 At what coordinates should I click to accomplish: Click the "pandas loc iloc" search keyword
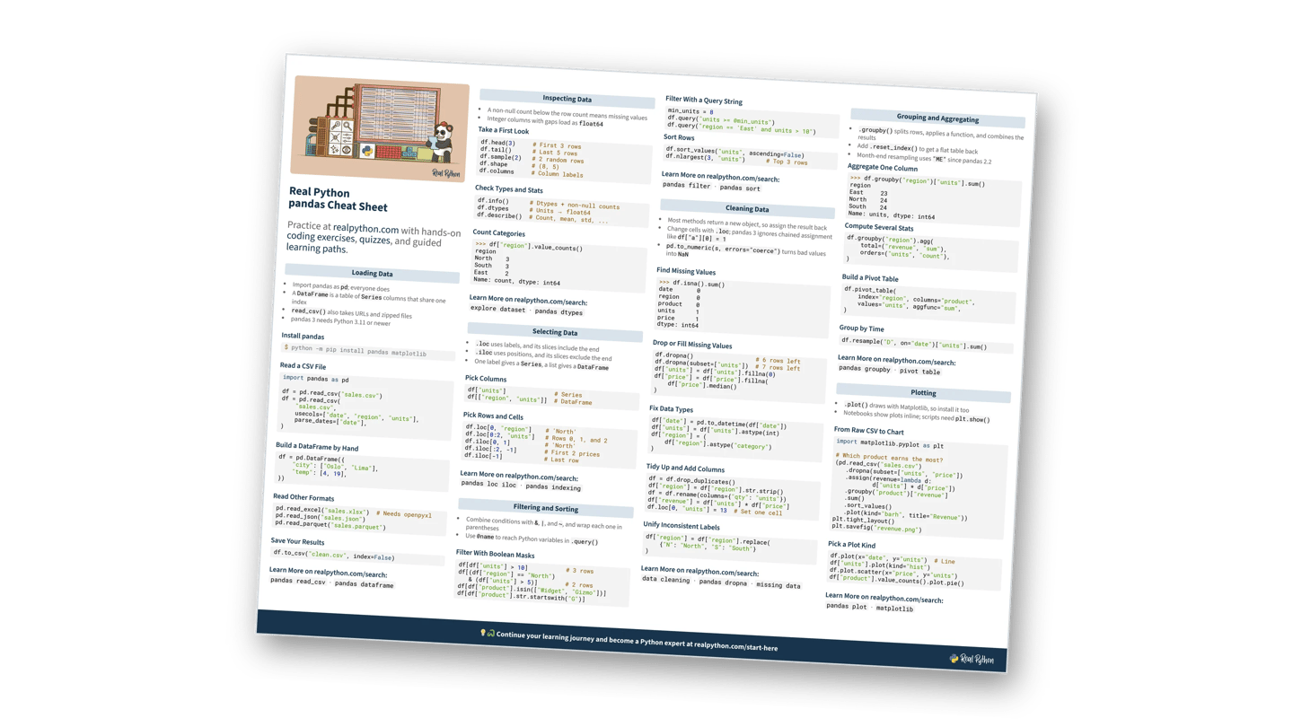point(488,484)
